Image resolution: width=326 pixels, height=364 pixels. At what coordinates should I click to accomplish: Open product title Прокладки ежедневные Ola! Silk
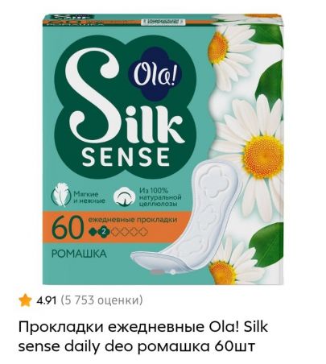143,327
